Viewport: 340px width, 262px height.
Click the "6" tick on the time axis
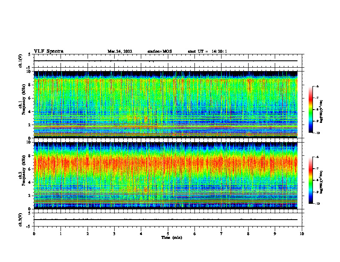coord(195,234)
